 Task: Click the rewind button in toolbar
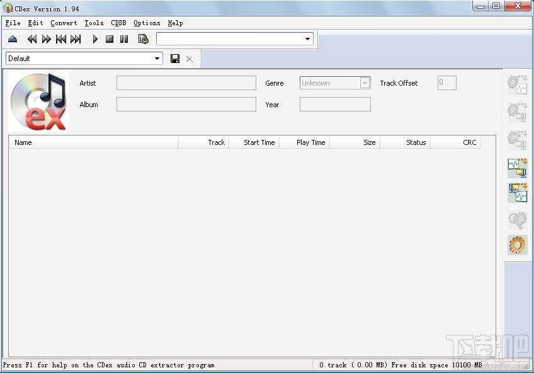click(32, 39)
